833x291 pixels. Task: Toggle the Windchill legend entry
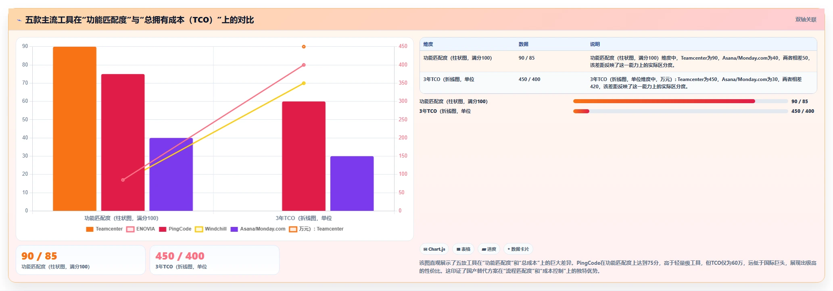pyautogui.click(x=211, y=229)
